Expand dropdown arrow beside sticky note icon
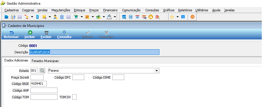This screenshot has width=262, height=107. [x=93, y=17]
